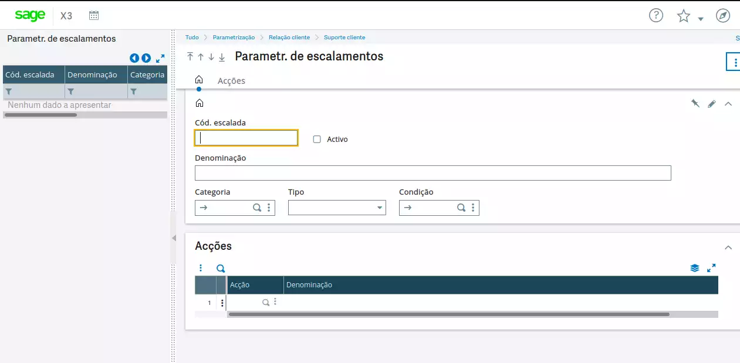Click the pin icon in header section
The width and height of the screenshot is (740, 363).
(x=695, y=104)
